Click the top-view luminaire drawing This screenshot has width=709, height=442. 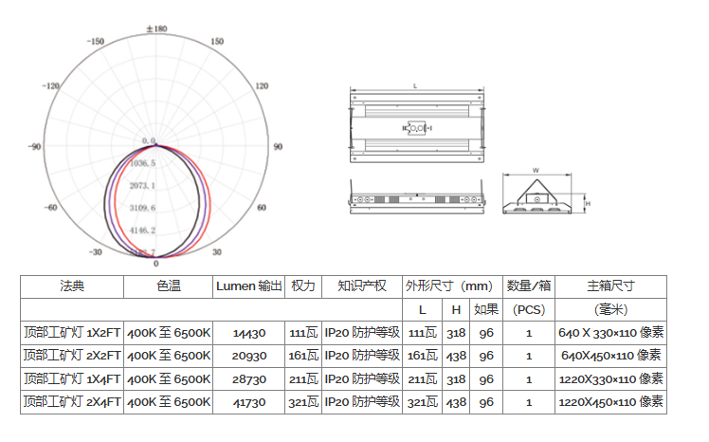(417, 125)
